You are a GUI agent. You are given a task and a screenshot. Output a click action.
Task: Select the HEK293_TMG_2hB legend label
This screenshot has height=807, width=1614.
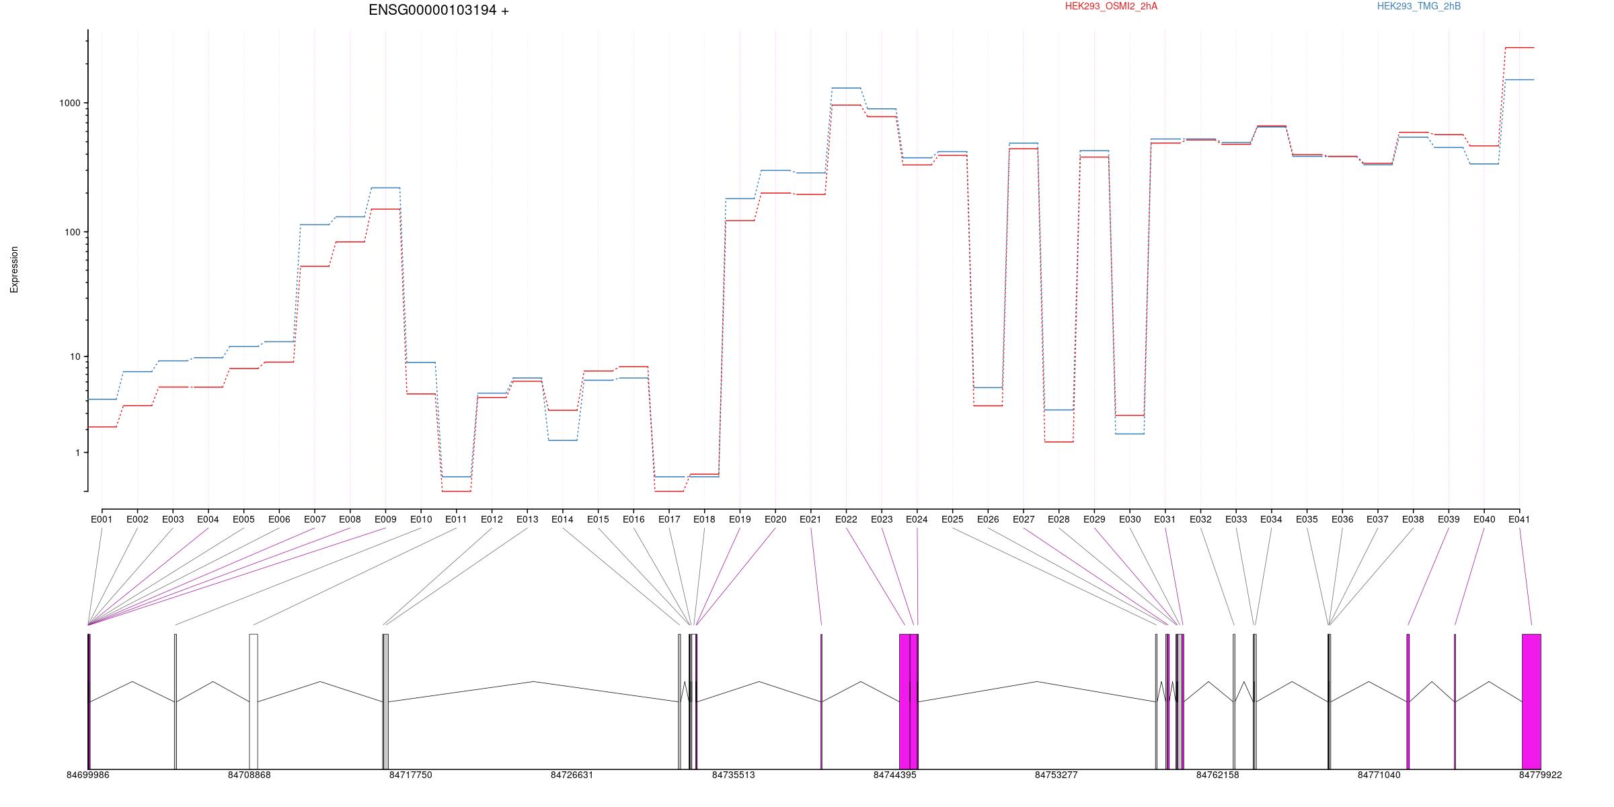coord(1419,6)
